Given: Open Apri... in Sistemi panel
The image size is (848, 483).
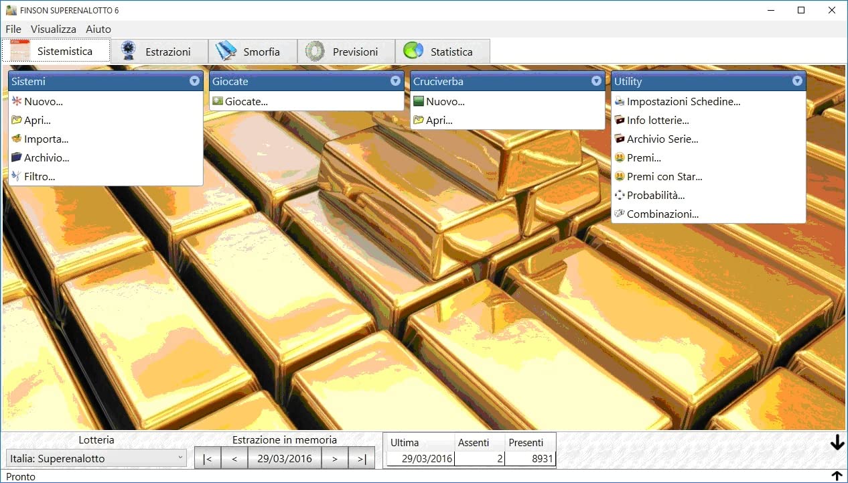Looking at the screenshot, I should tap(38, 121).
